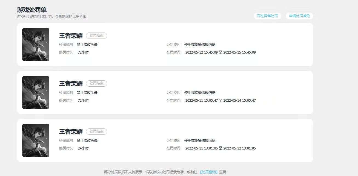This screenshot has width=358, height=176.
Task: Click 72小时 in the 2022-05-12 15:45:09 card
Action: tap(83, 52)
